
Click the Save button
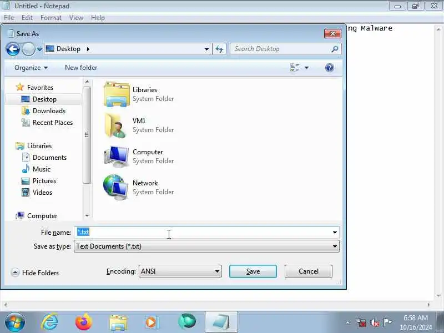point(253,271)
